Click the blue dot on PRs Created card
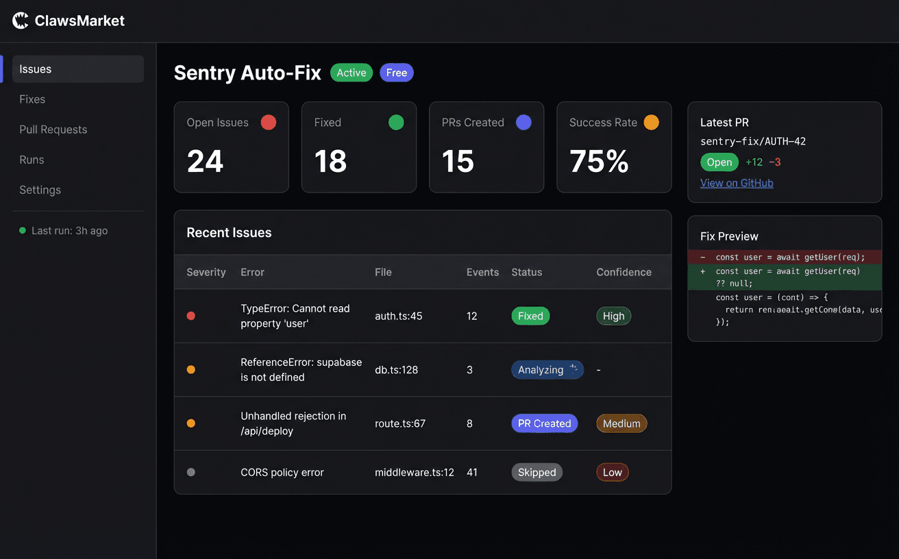 (x=523, y=122)
